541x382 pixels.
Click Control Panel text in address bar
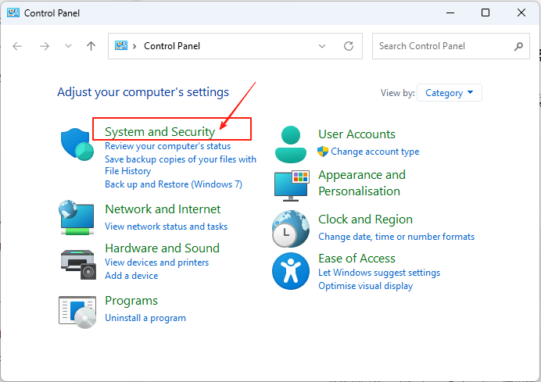172,46
